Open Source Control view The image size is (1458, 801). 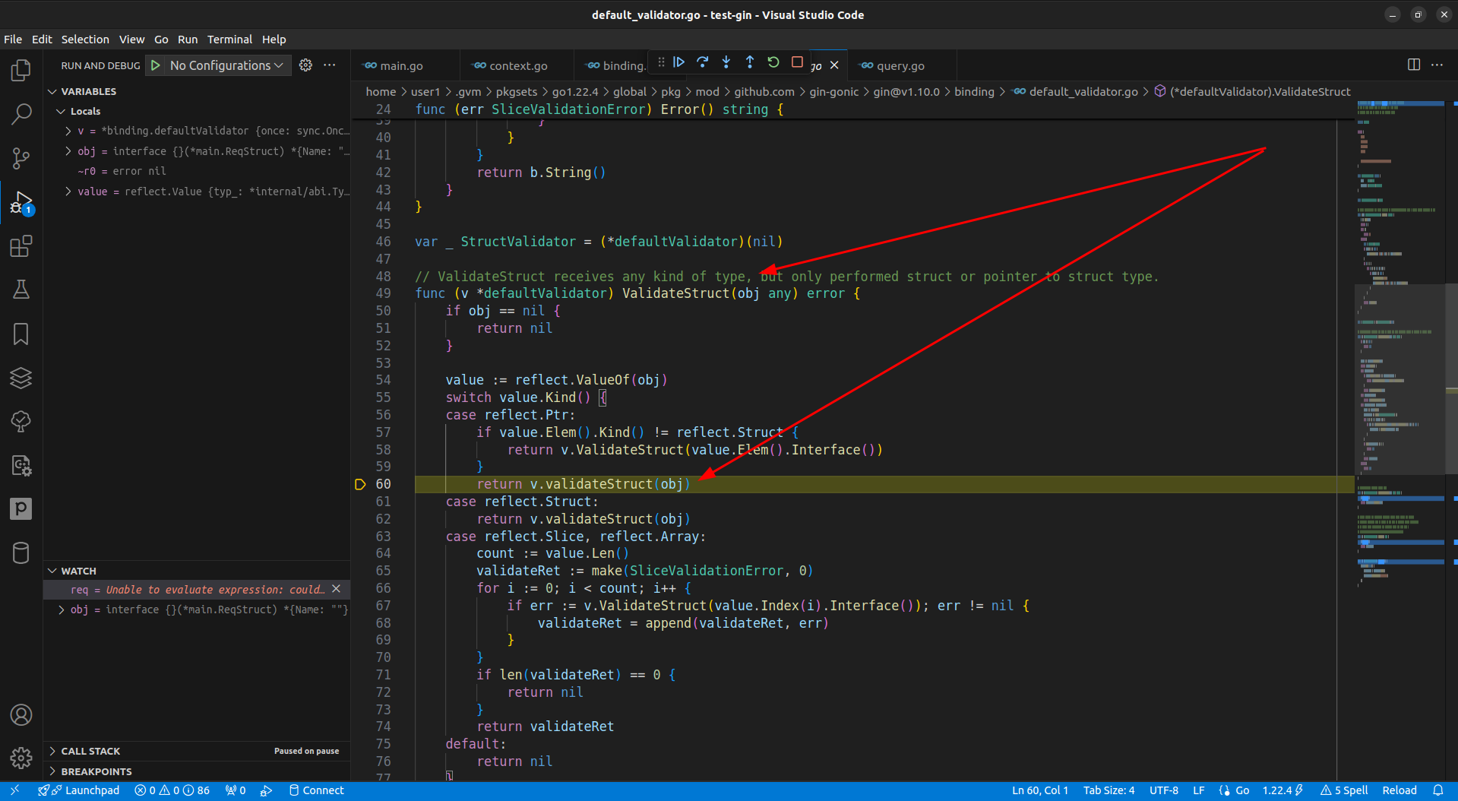(21, 158)
